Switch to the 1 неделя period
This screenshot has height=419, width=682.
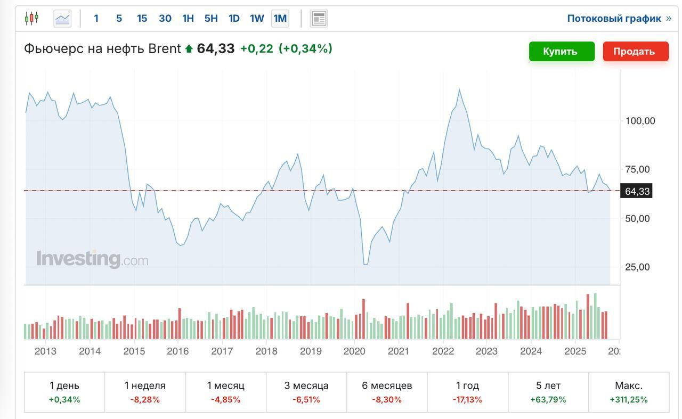tap(145, 392)
